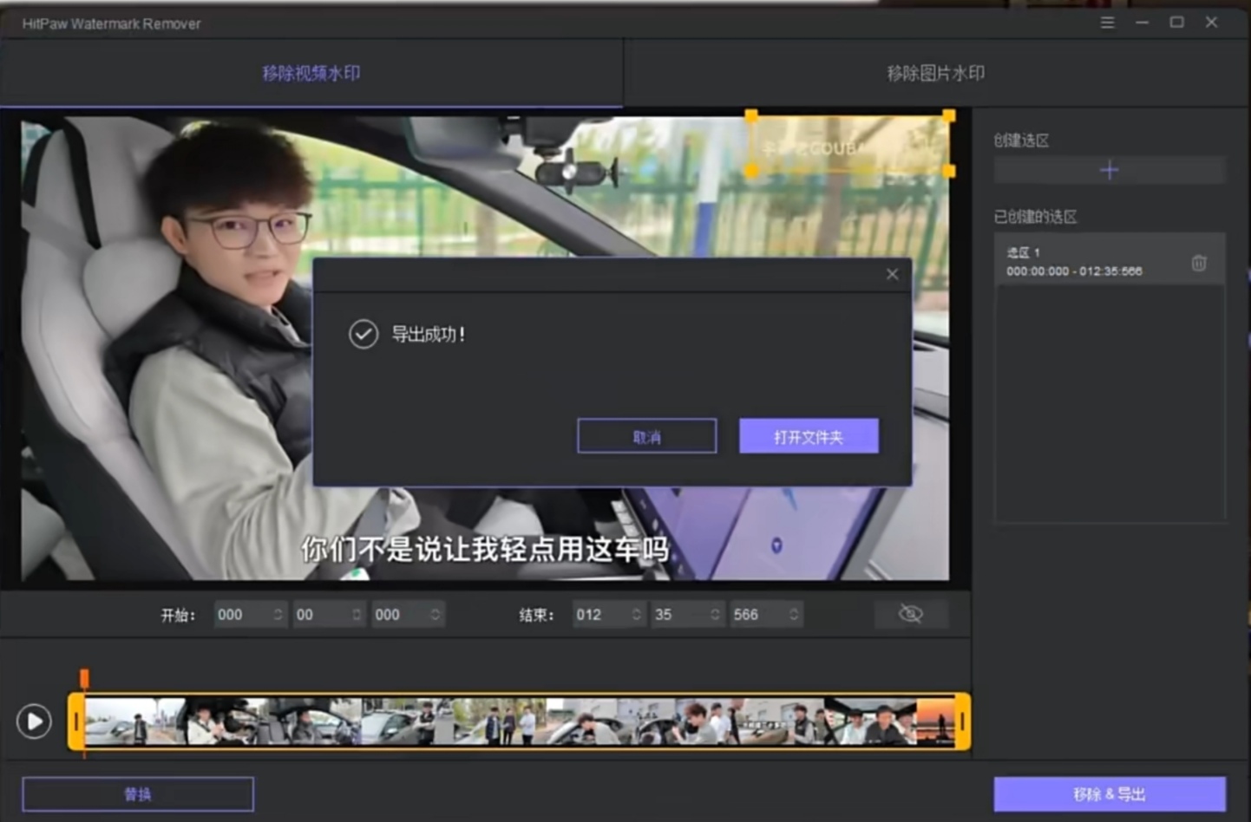Screen dimensions: 1251x822
Task: Adjust the start time first field stepper
Action: pyautogui.click(x=278, y=614)
